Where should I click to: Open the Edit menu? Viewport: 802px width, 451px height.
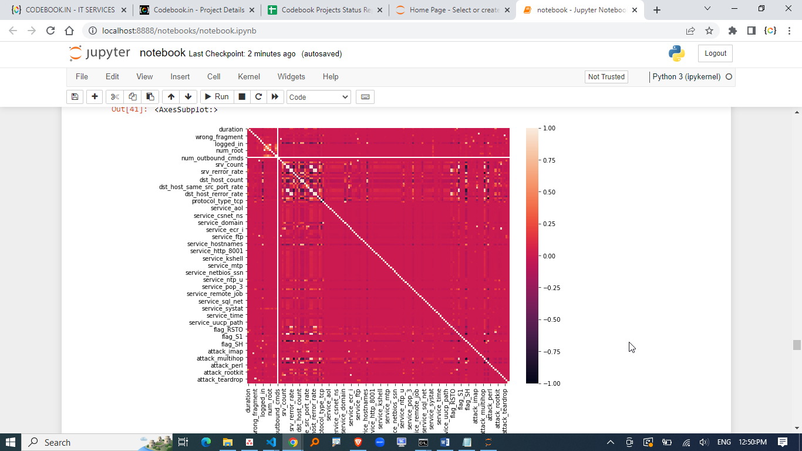click(112, 76)
